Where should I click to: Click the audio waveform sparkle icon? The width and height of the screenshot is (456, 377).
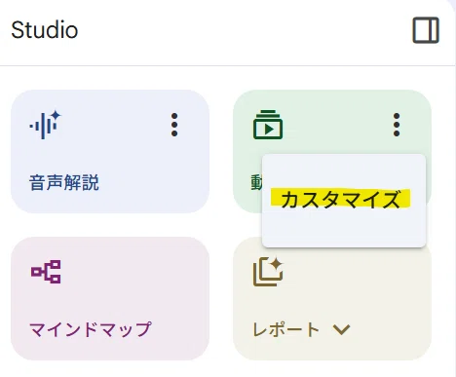coord(46,125)
